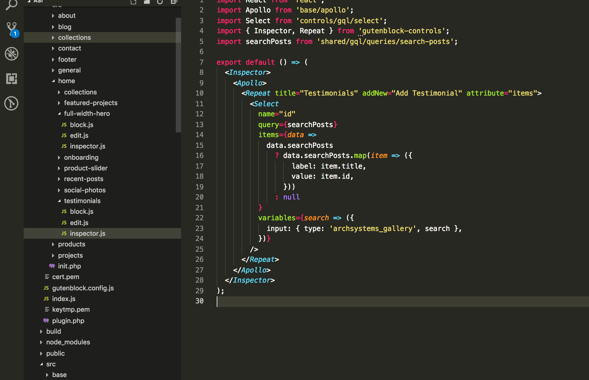Expand the about folder
The width and height of the screenshot is (589, 380).
point(66,15)
